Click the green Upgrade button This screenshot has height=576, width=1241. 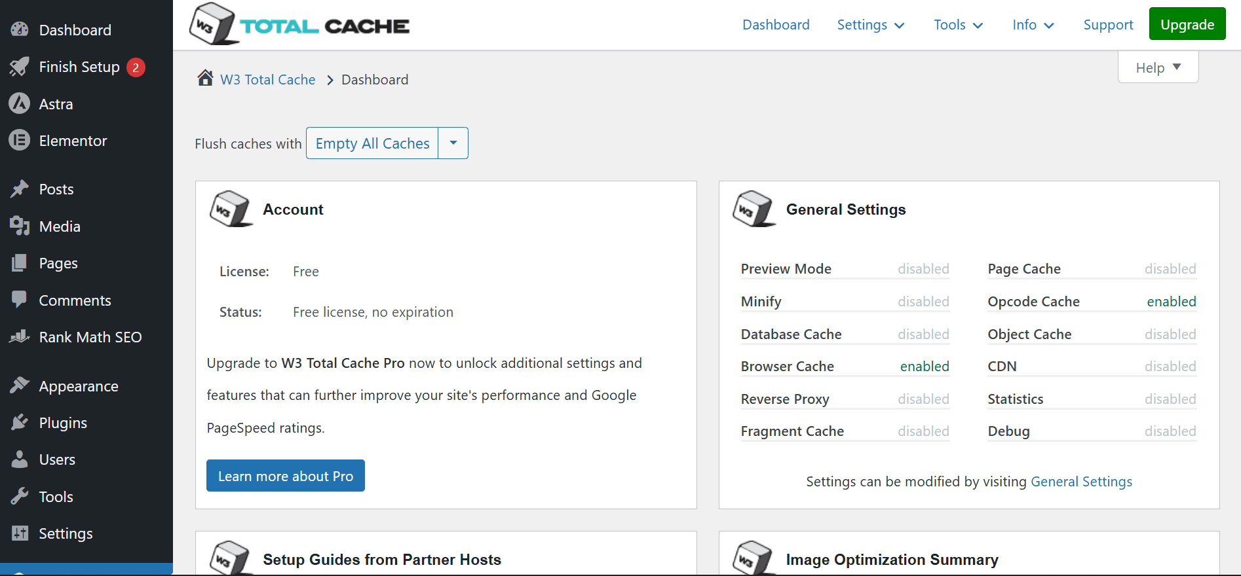pos(1187,24)
